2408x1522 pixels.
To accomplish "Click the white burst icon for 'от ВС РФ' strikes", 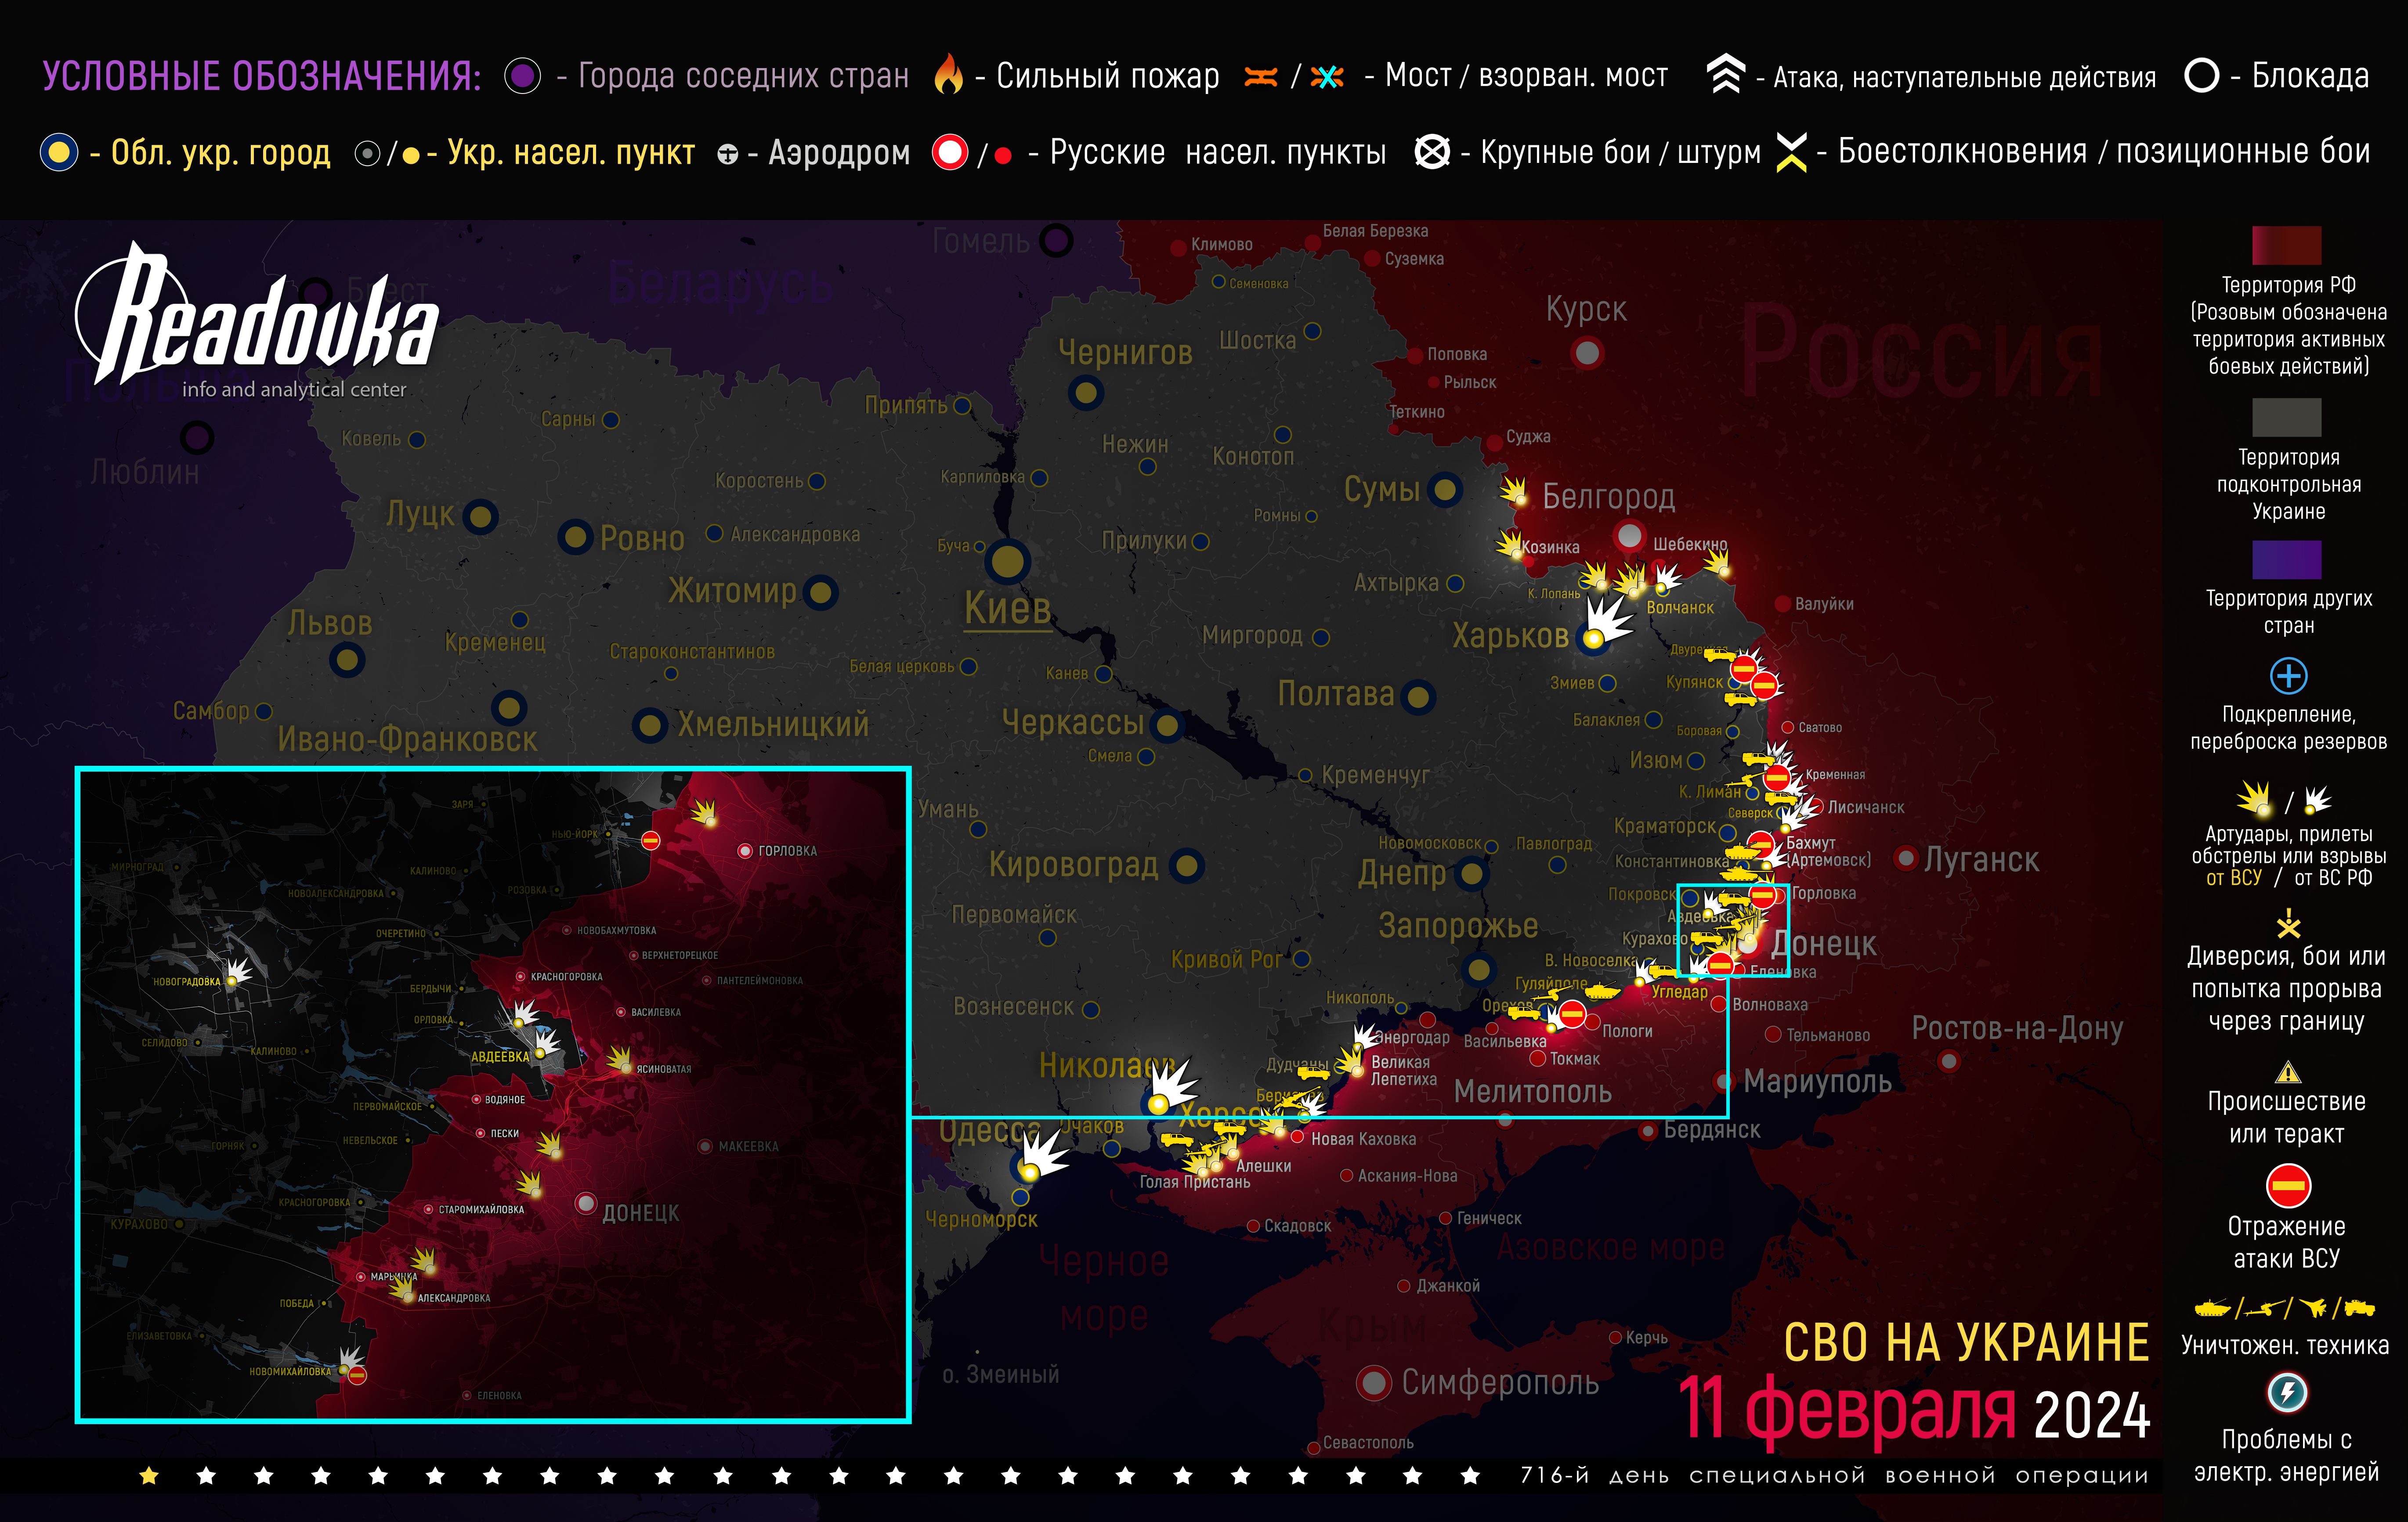I will 2318,800.
